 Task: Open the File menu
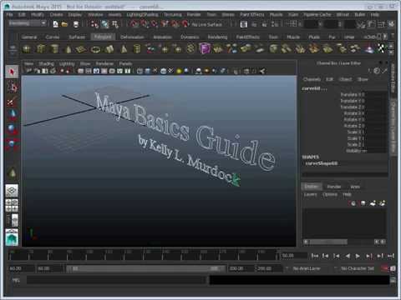pos(10,14)
